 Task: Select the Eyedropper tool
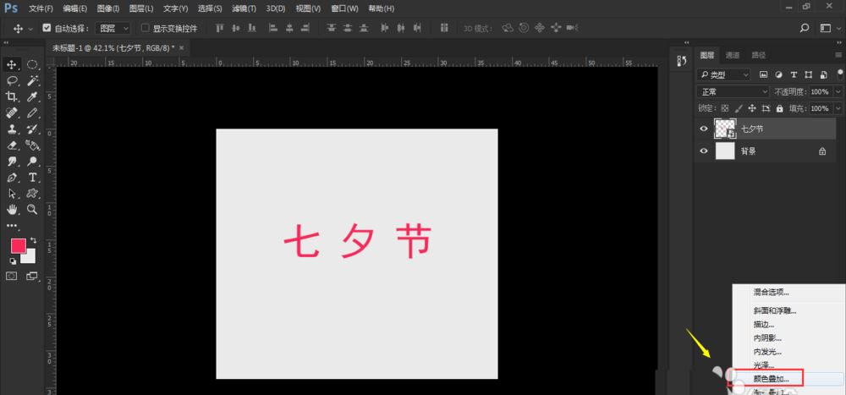[32, 97]
